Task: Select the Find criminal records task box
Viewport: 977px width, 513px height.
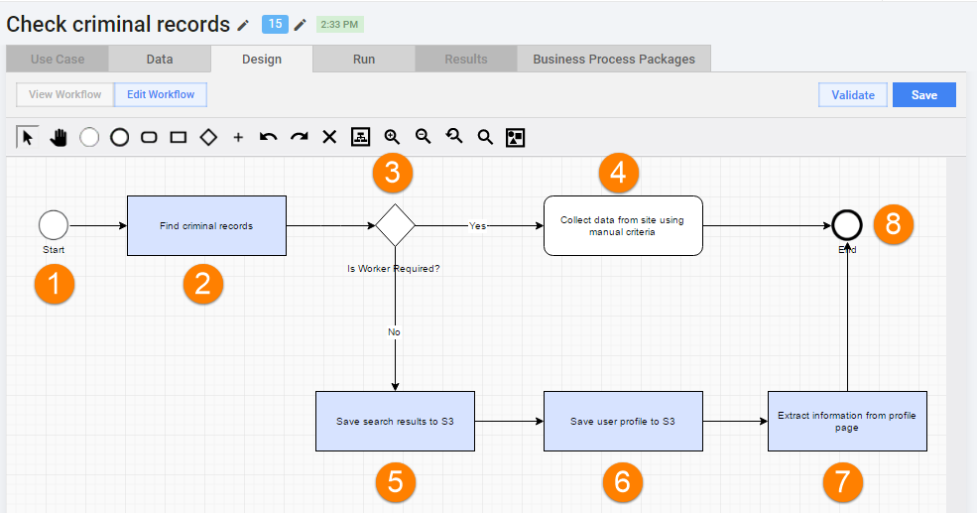Action: (x=207, y=225)
